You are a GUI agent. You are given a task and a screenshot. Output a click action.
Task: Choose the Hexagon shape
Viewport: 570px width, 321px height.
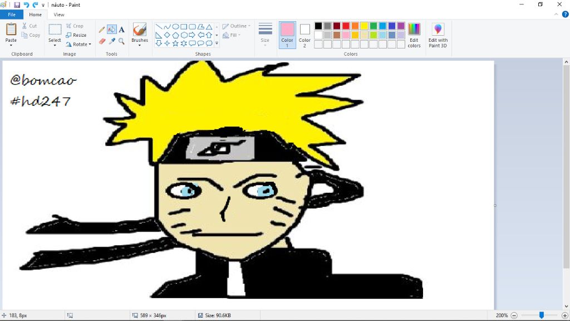click(184, 35)
